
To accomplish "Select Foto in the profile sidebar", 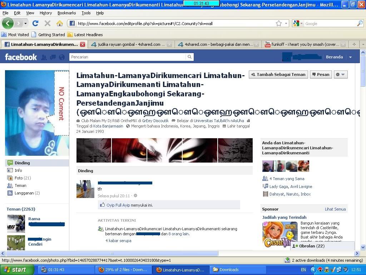I will 19,178.
